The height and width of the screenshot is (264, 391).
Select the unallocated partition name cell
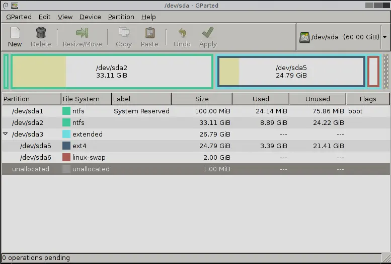(31, 169)
